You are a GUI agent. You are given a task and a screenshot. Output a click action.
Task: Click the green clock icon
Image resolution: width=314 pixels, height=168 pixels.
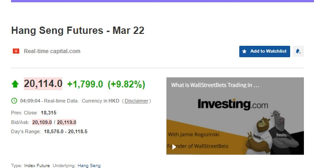[x=14, y=101]
